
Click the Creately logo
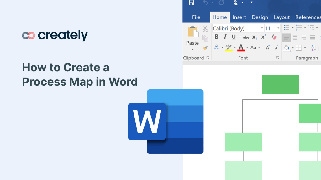pyautogui.click(x=54, y=35)
